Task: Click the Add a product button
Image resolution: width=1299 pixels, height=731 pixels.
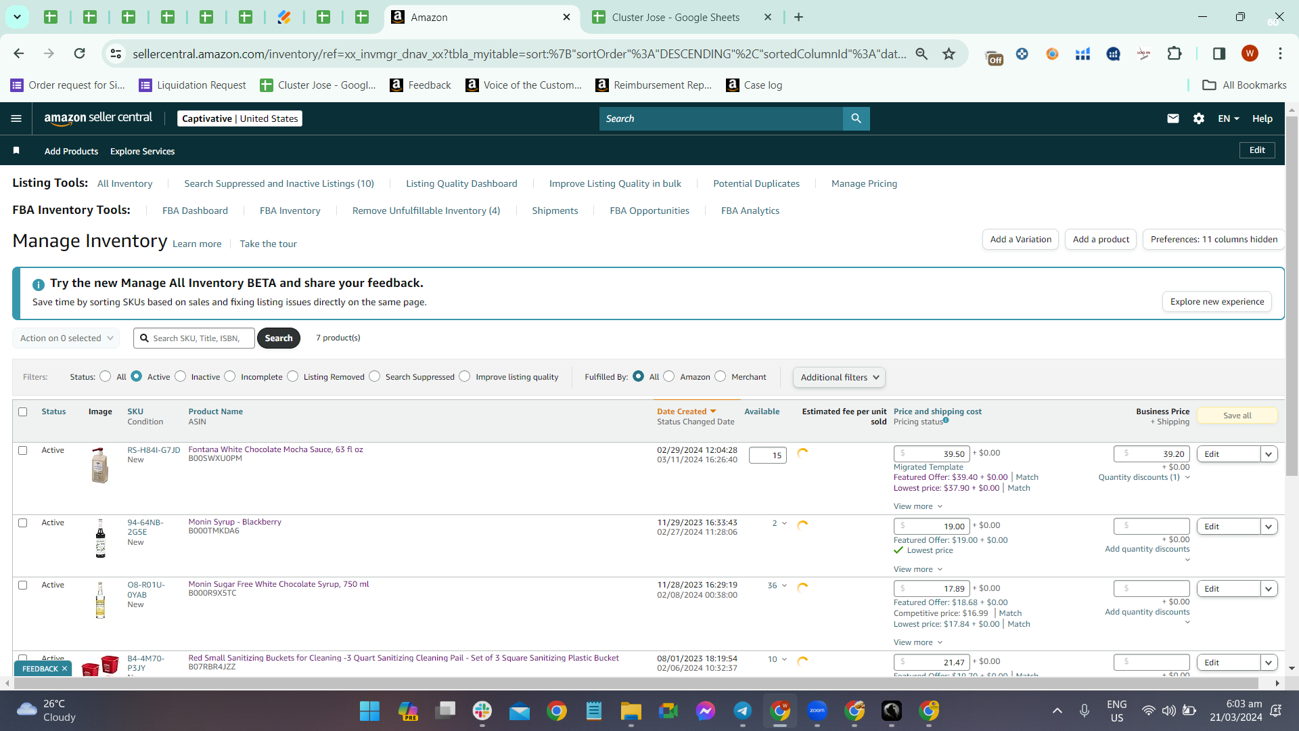Action: coord(1101,240)
